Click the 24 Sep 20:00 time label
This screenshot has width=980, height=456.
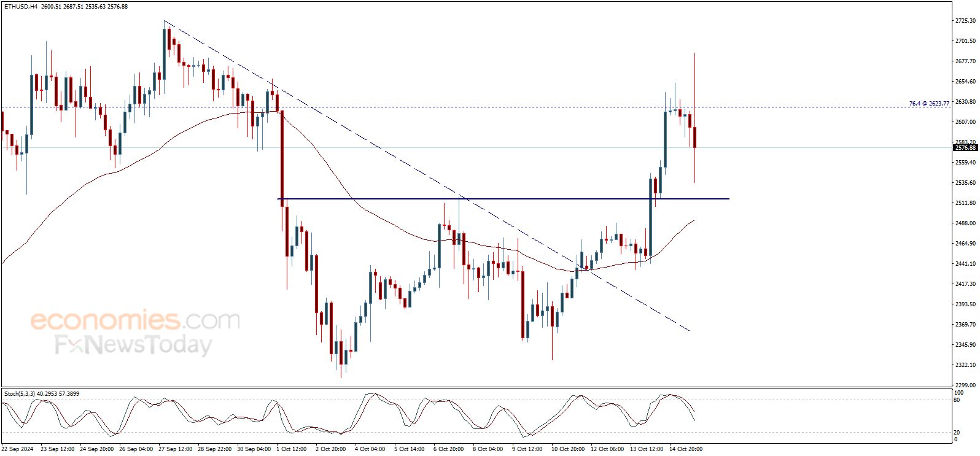tap(96, 449)
